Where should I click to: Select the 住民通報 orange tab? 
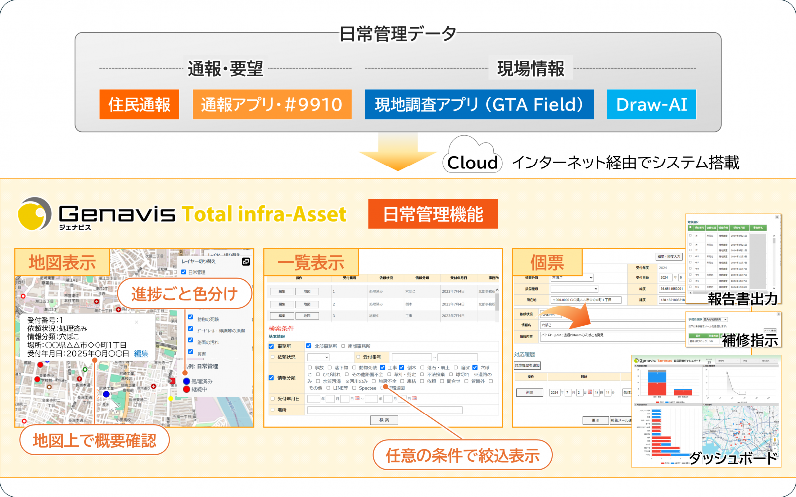[139, 105]
